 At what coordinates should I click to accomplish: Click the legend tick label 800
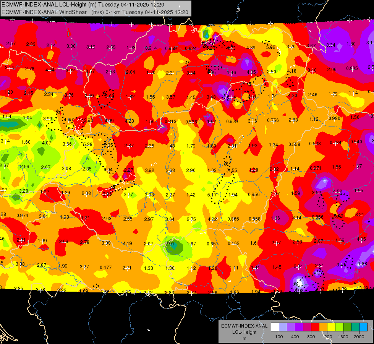coord(311,337)
